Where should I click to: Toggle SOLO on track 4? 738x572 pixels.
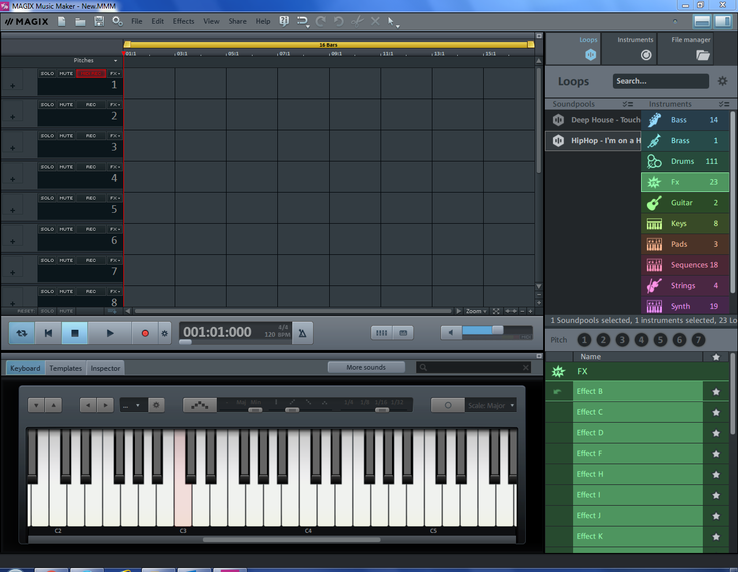tap(47, 167)
